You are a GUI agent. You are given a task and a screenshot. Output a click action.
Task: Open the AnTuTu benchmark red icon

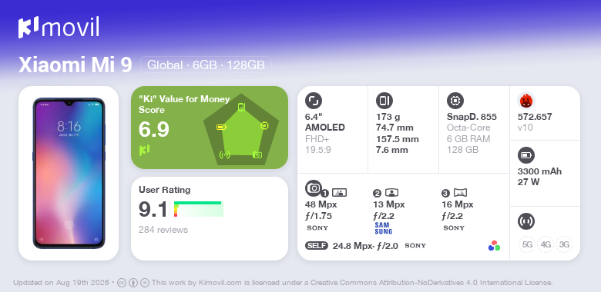point(526,101)
